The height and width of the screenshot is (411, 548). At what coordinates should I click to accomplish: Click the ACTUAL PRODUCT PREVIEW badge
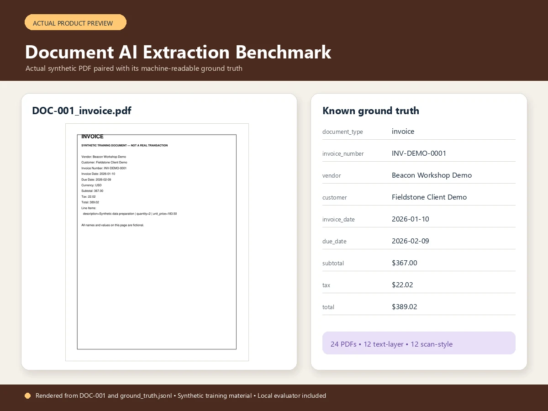pos(75,22)
